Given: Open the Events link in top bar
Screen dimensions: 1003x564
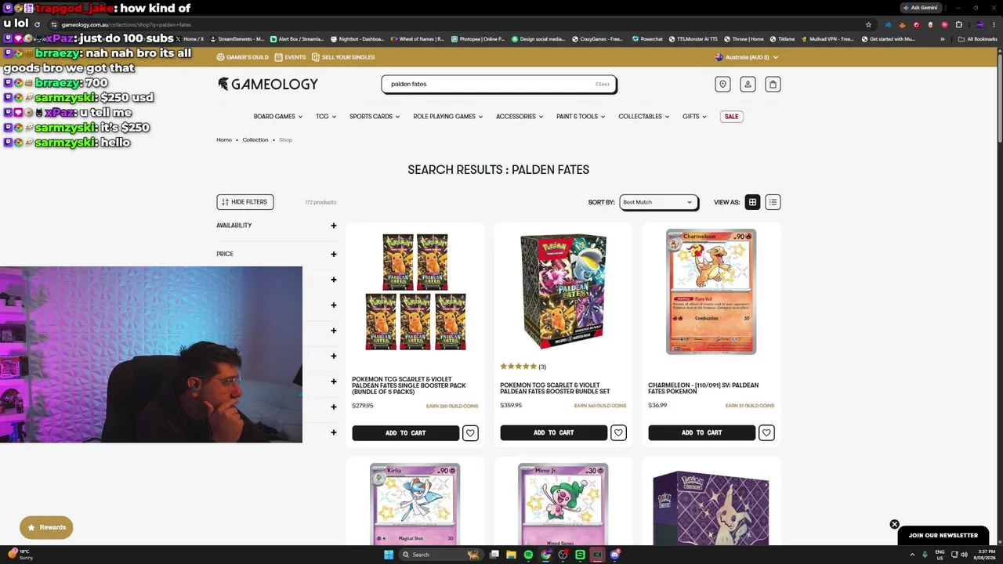Looking at the screenshot, I should [x=291, y=57].
